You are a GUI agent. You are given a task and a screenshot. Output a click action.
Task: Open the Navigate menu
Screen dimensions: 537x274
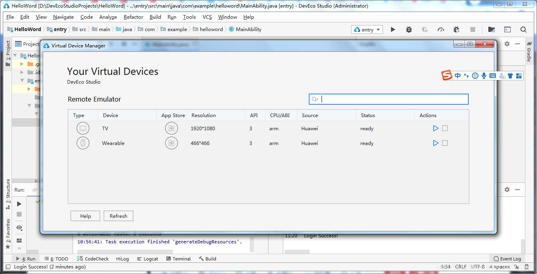(x=63, y=17)
